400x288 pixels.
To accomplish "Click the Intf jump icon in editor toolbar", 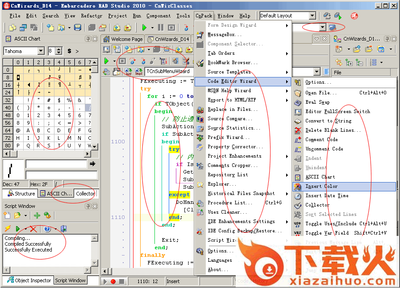I will point(128,72).
